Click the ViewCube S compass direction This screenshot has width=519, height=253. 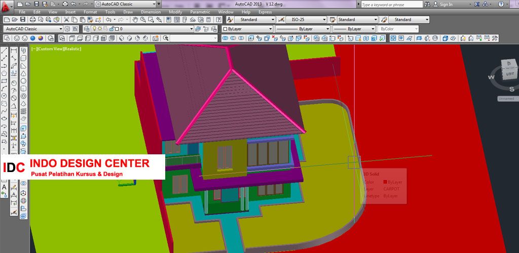tap(511, 89)
